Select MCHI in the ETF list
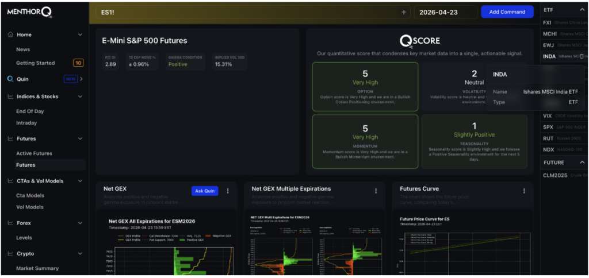589x278 pixels. point(564,34)
